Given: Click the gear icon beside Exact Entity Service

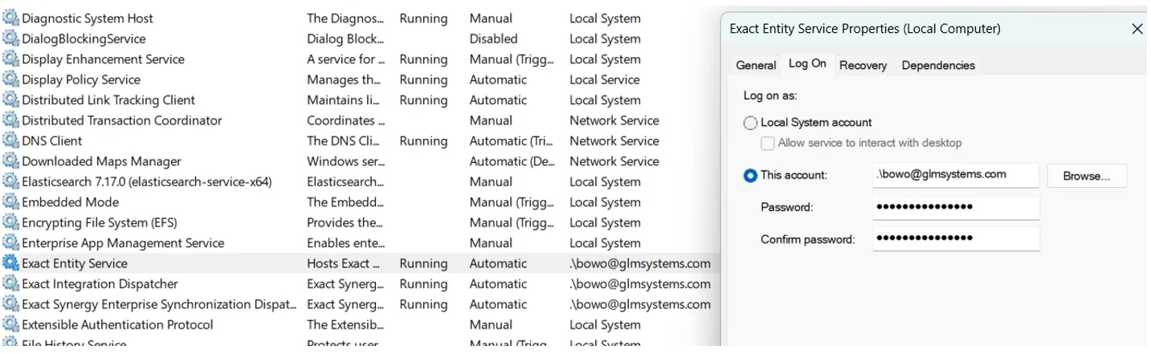Looking at the screenshot, I should (10, 263).
